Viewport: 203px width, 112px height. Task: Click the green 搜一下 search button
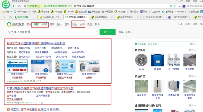[x=107, y=32]
